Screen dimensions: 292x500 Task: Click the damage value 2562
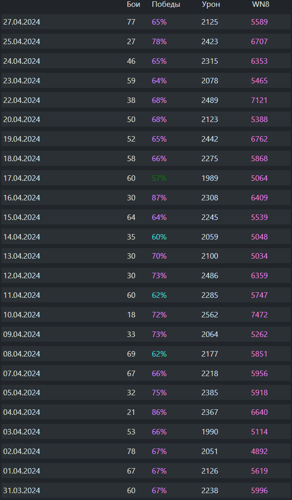point(210,315)
